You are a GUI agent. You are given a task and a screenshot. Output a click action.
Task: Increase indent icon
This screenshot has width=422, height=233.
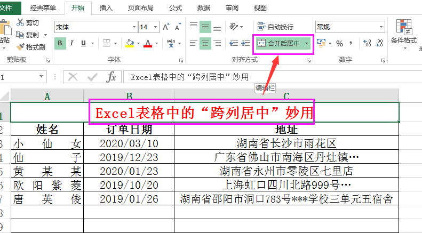tap(245, 43)
